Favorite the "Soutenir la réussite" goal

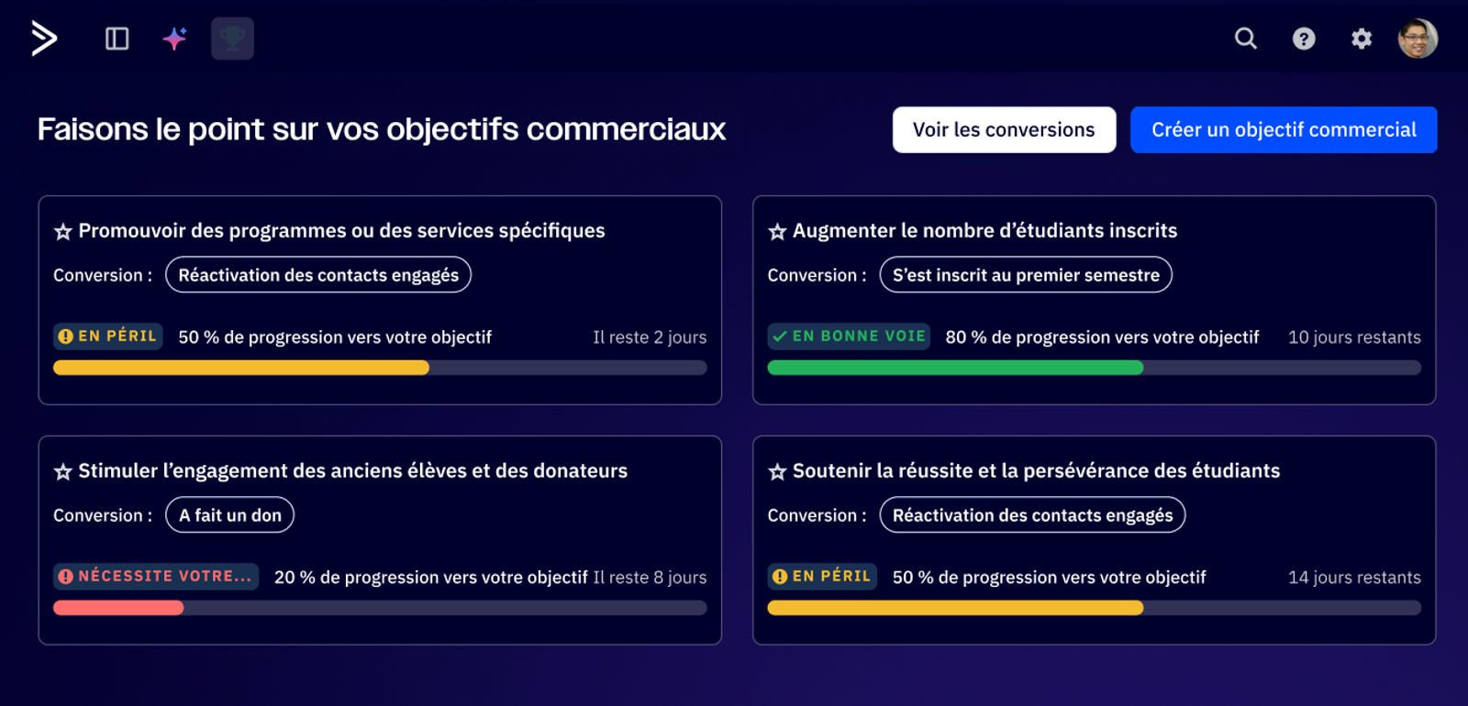tap(777, 472)
